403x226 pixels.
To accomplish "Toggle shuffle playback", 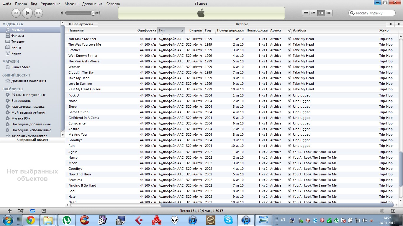I will point(21,211).
